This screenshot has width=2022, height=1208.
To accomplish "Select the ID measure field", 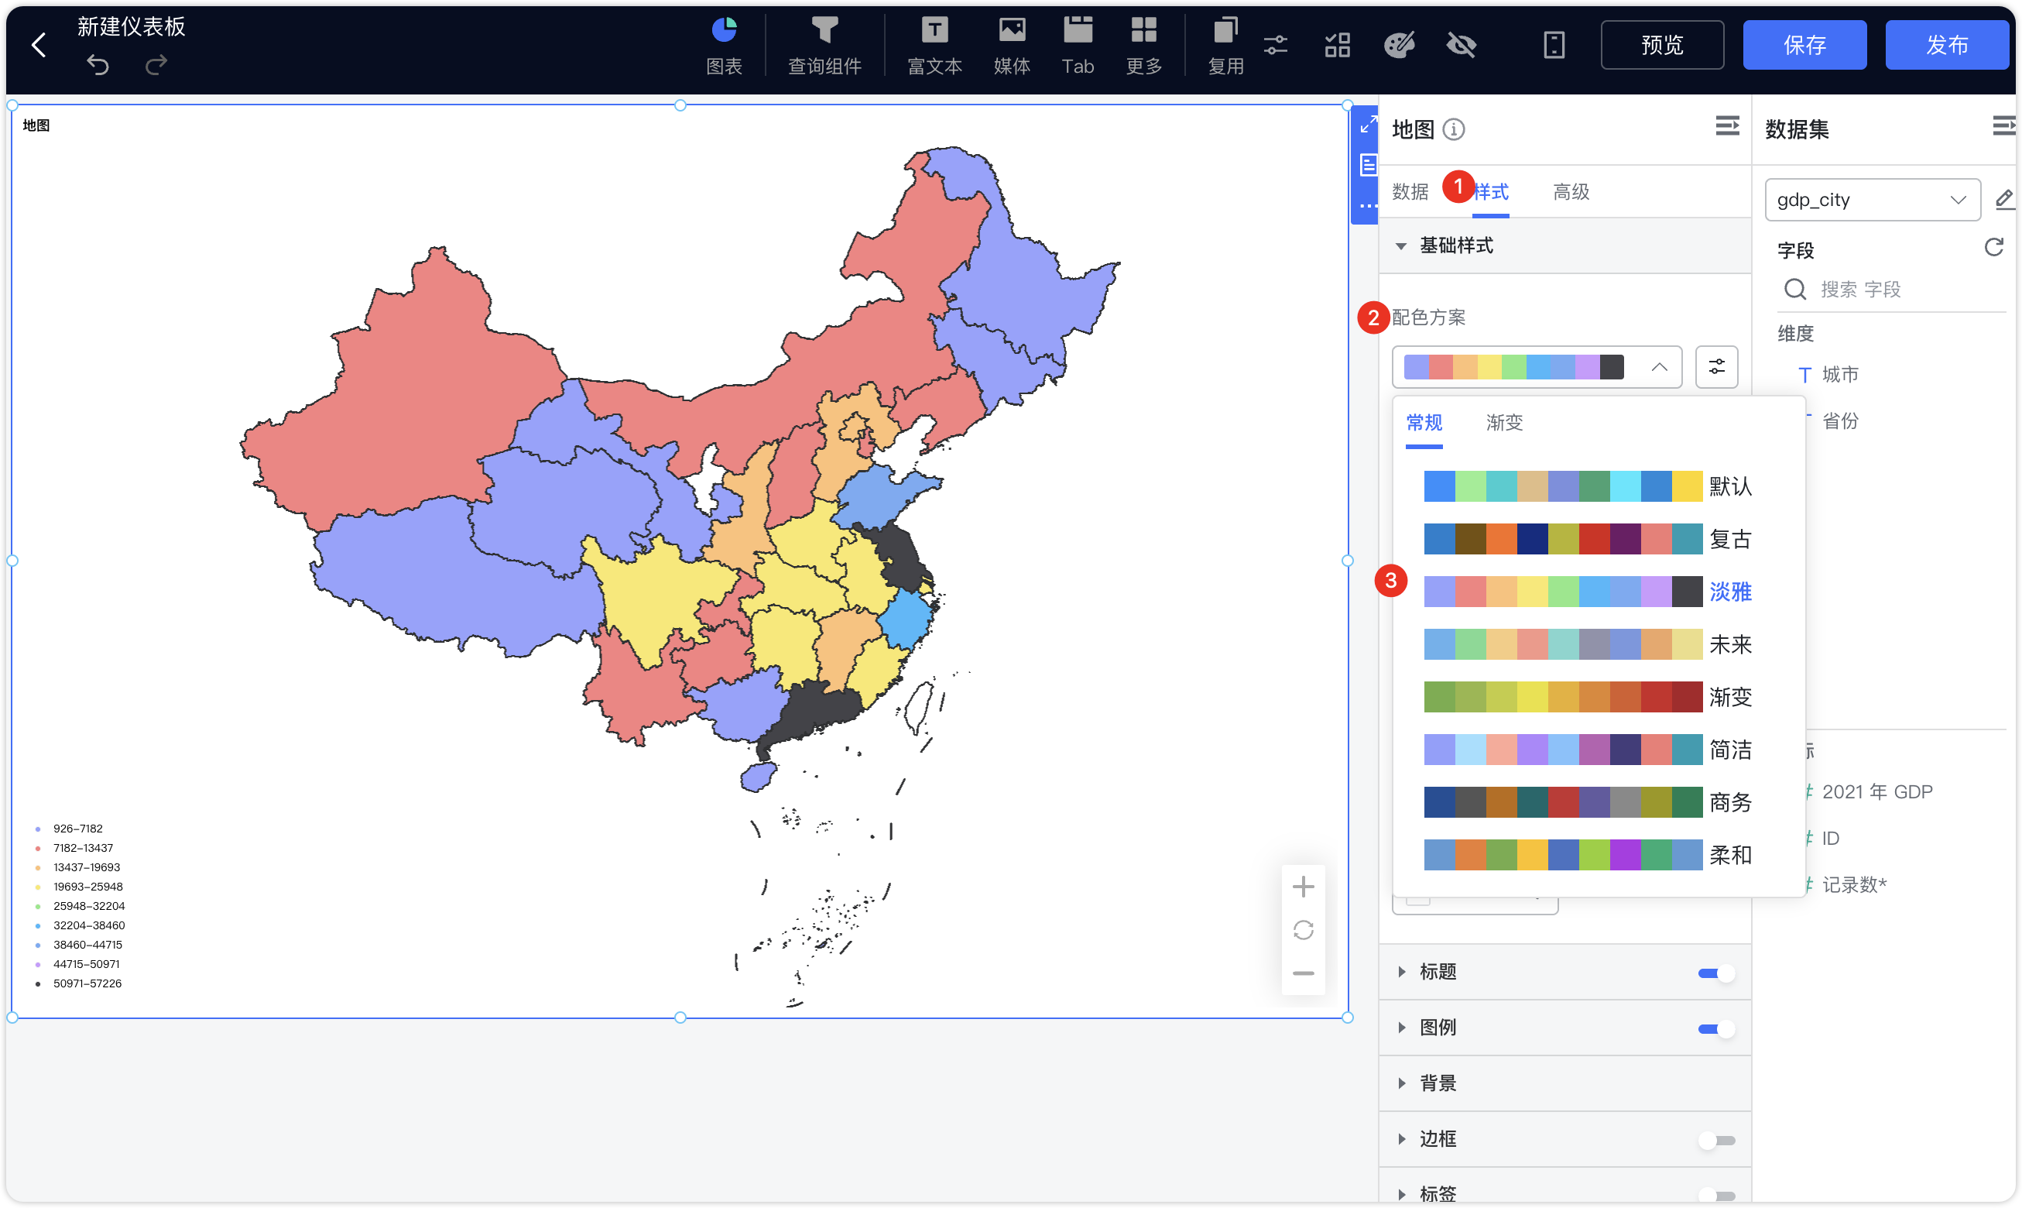I will (x=1829, y=839).
